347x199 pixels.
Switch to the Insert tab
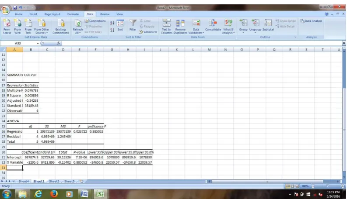pos(33,14)
